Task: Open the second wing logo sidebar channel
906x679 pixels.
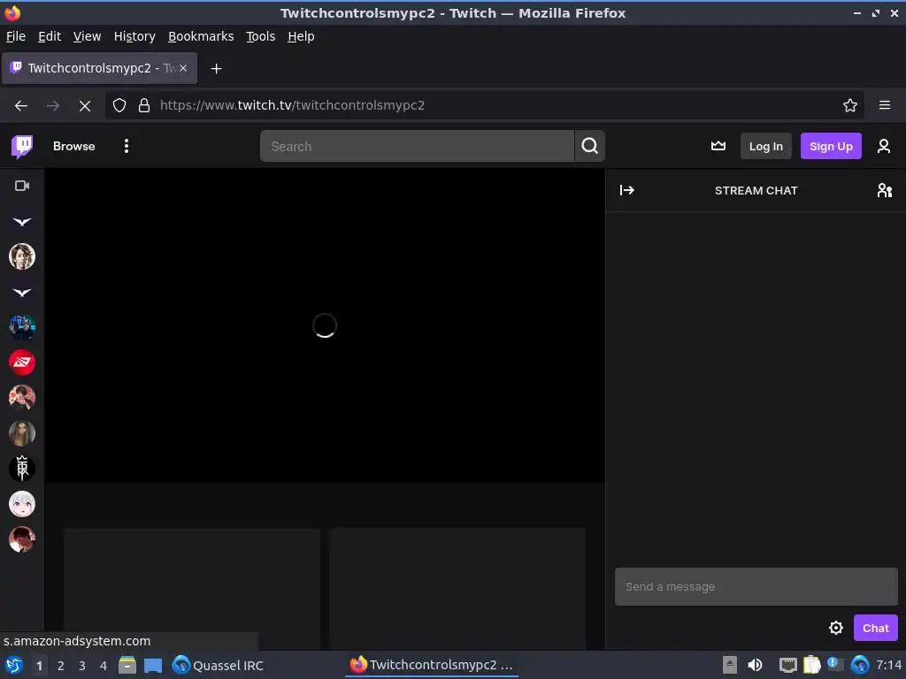Action: [22, 292]
